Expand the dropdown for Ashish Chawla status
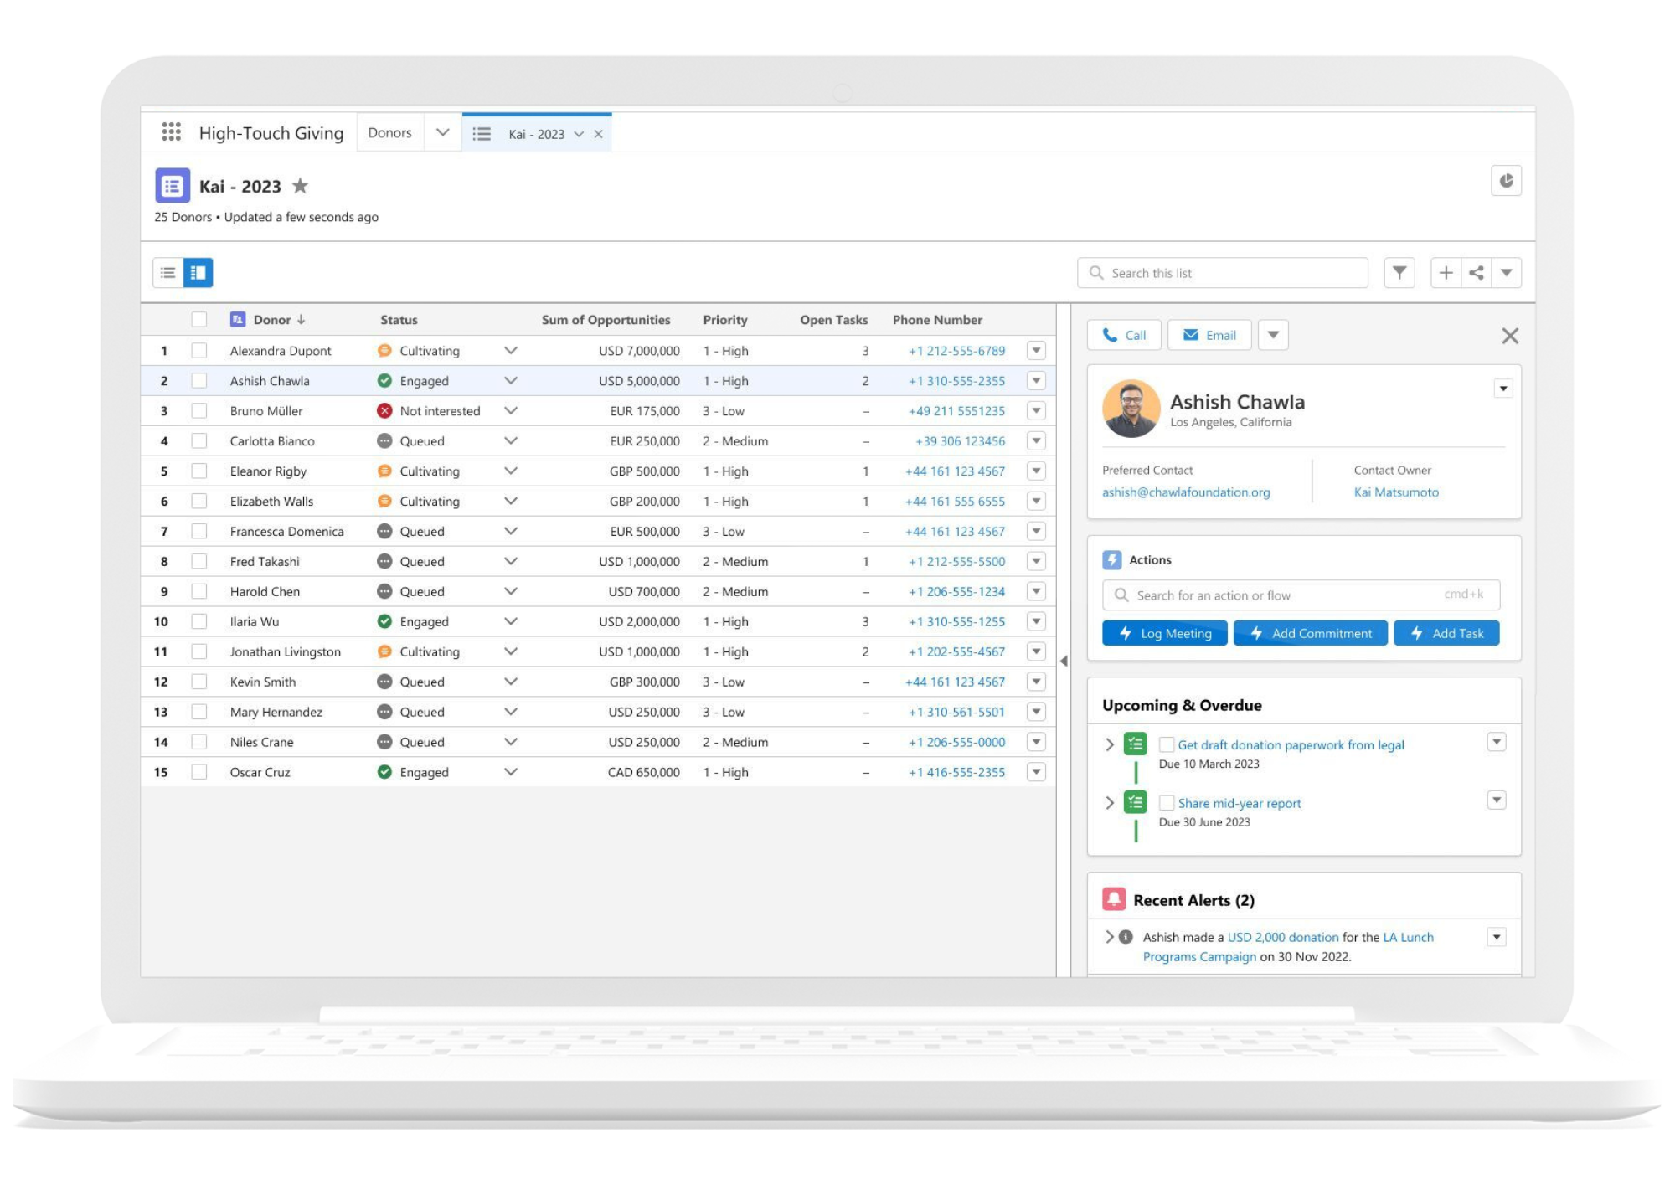1675x1184 pixels. [512, 380]
